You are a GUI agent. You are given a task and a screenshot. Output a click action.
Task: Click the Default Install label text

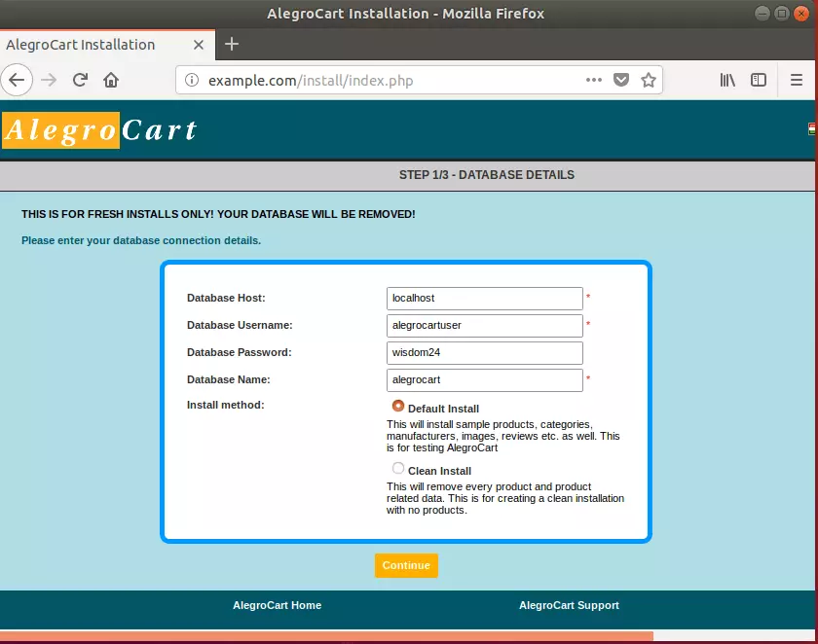443,409
